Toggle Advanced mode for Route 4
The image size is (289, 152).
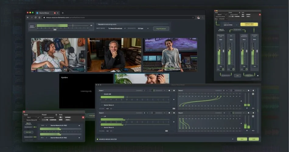(232, 113)
